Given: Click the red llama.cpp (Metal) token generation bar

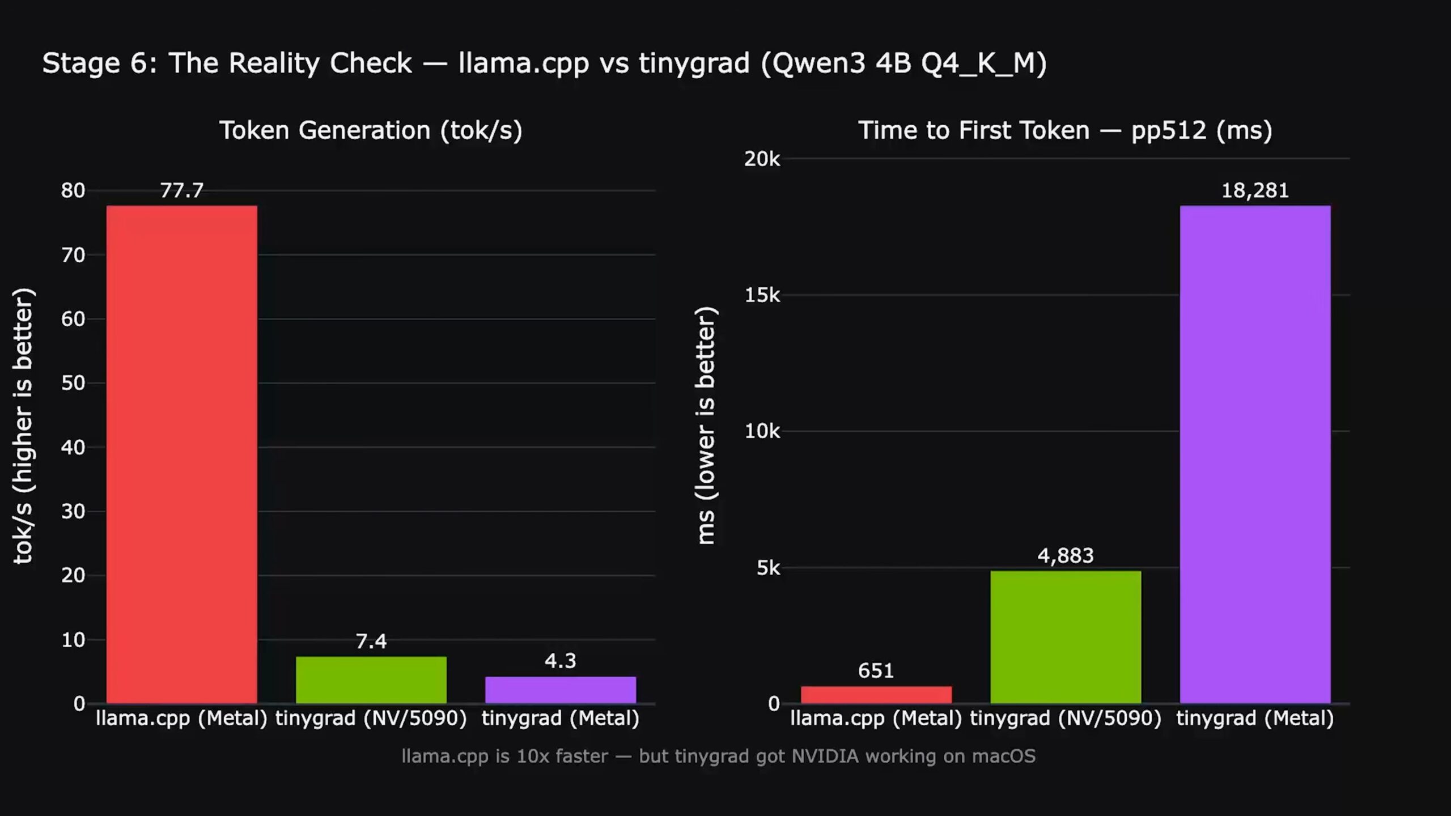Looking at the screenshot, I should 181,453.
